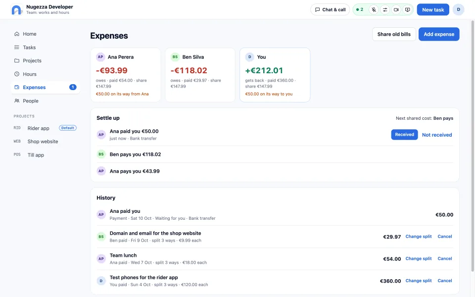
Task: Open the Rider app project
Action: (x=45, y=128)
